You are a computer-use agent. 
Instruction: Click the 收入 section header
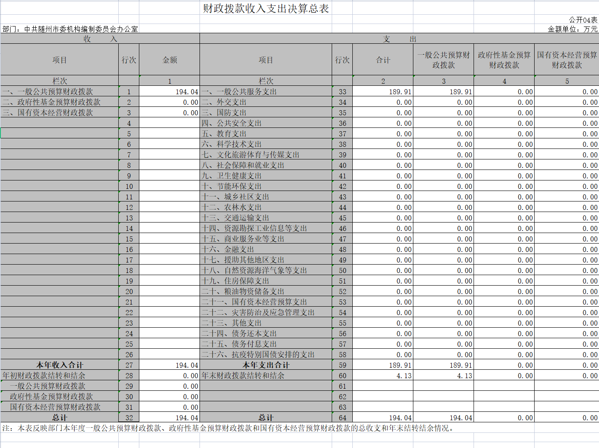coord(100,39)
